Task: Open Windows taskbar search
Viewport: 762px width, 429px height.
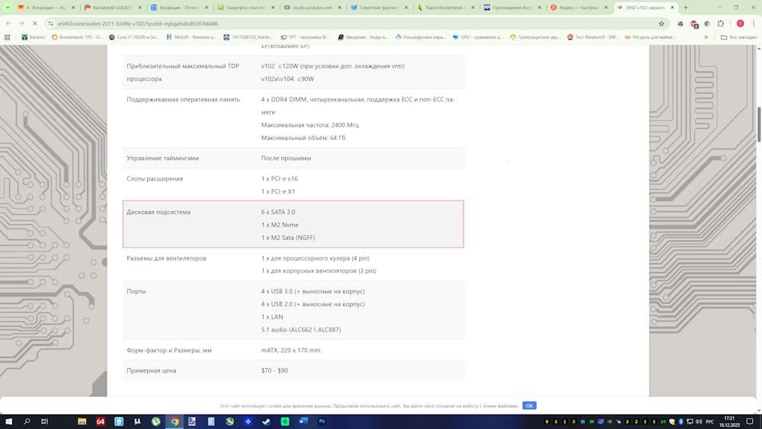Action: 27,421
